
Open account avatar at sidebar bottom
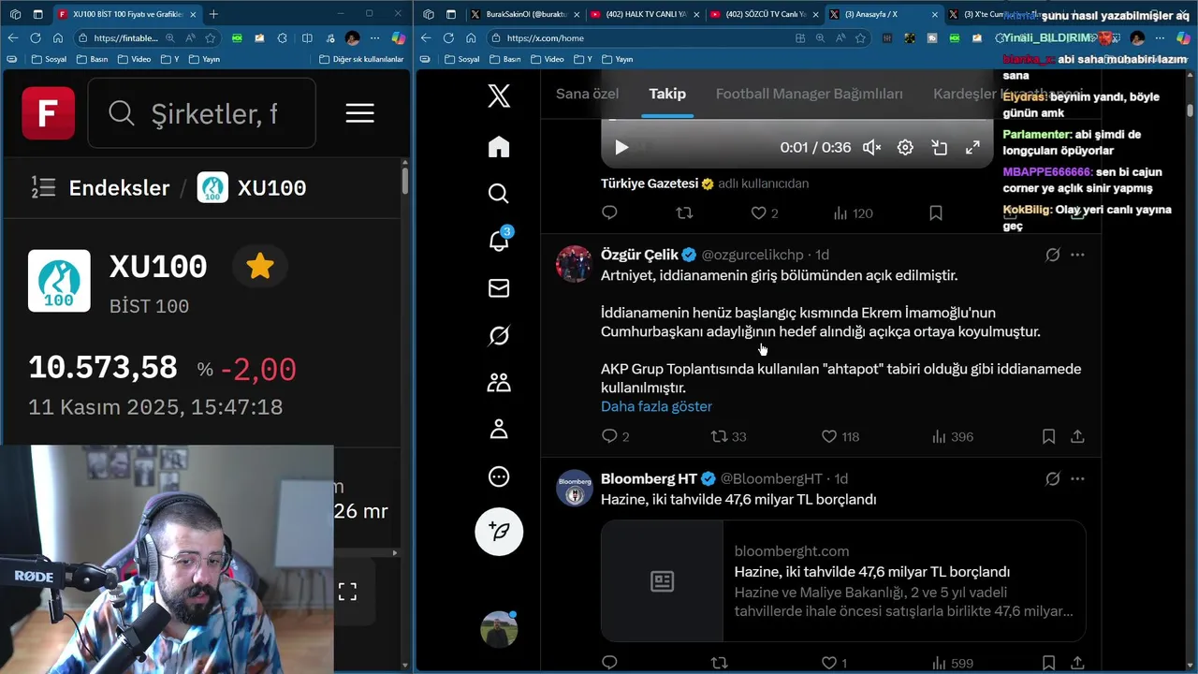coord(499,629)
